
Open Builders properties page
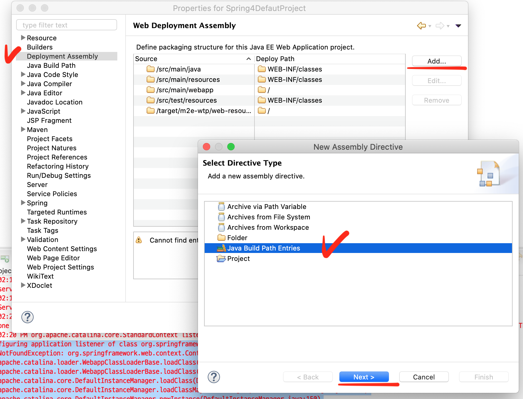click(x=40, y=47)
